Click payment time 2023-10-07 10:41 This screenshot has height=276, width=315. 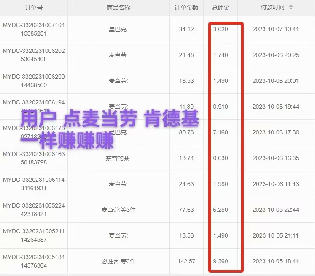tap(276, 29)
